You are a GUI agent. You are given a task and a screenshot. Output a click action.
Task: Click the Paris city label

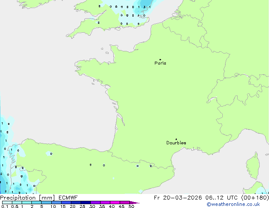[160, 63]
